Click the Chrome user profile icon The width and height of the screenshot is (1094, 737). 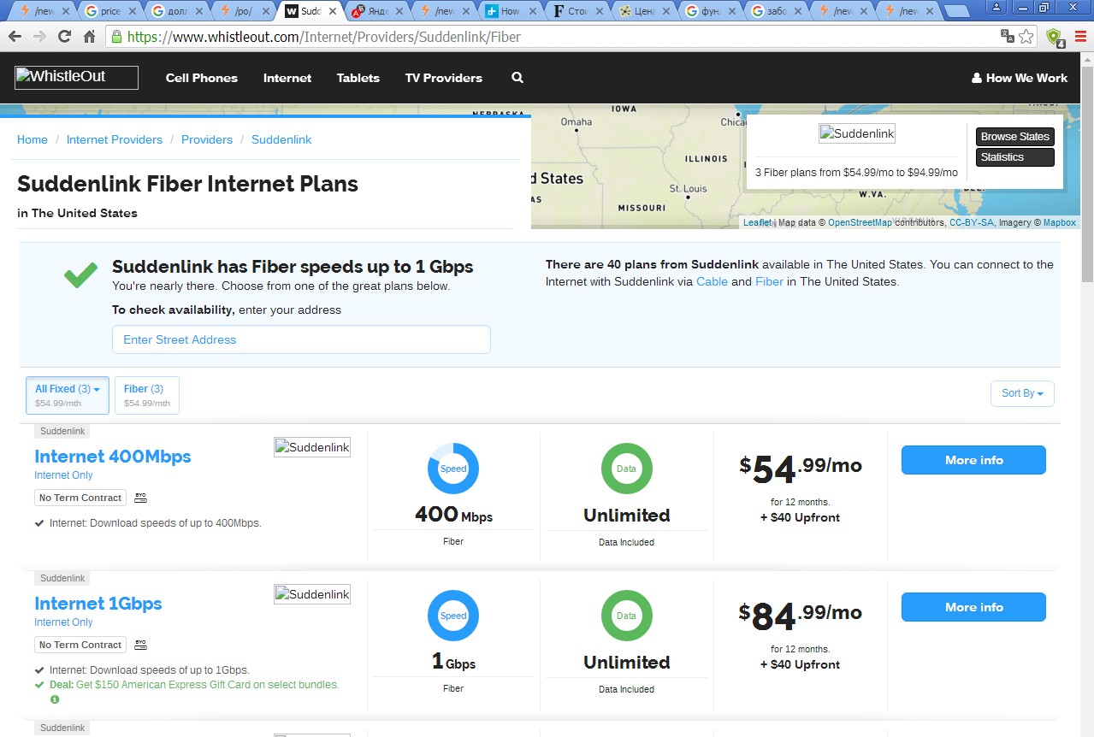coord(996,8)
